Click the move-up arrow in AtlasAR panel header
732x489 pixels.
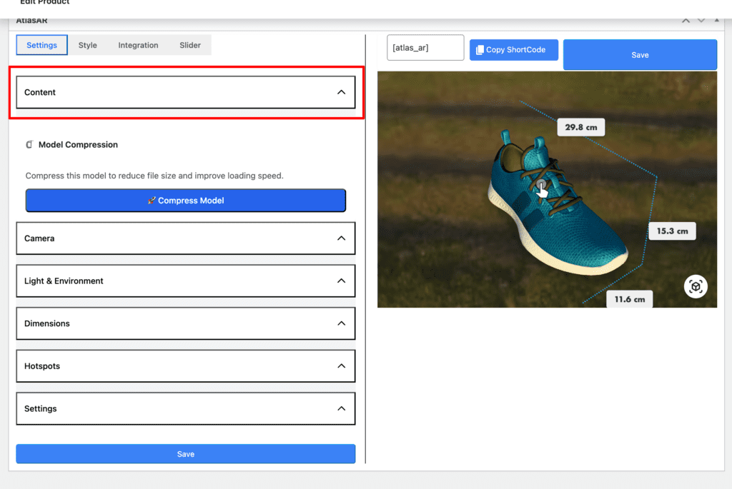686,21
